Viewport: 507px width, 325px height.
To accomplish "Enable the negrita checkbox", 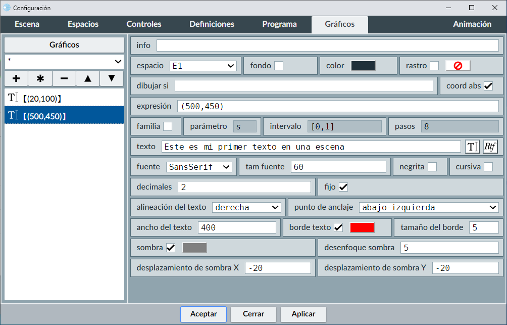I will 432,167.
